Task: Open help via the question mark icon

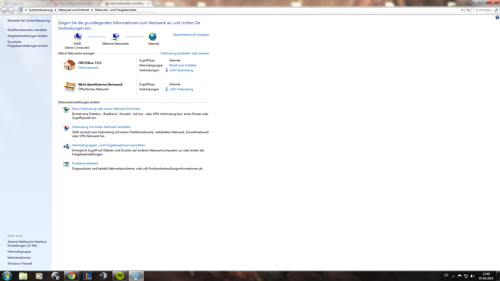Action: 497,17
